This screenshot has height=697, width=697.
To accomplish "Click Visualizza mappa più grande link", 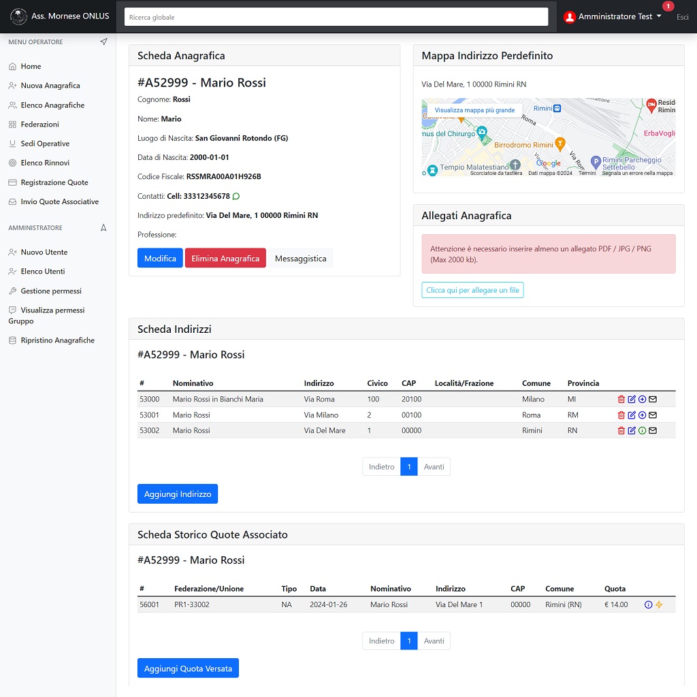I will tap(474, 110).
